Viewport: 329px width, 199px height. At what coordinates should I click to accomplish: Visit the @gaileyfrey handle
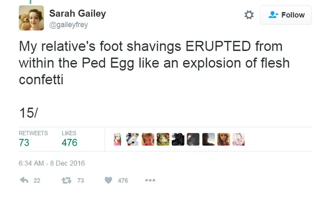click(x=68, y=25)
